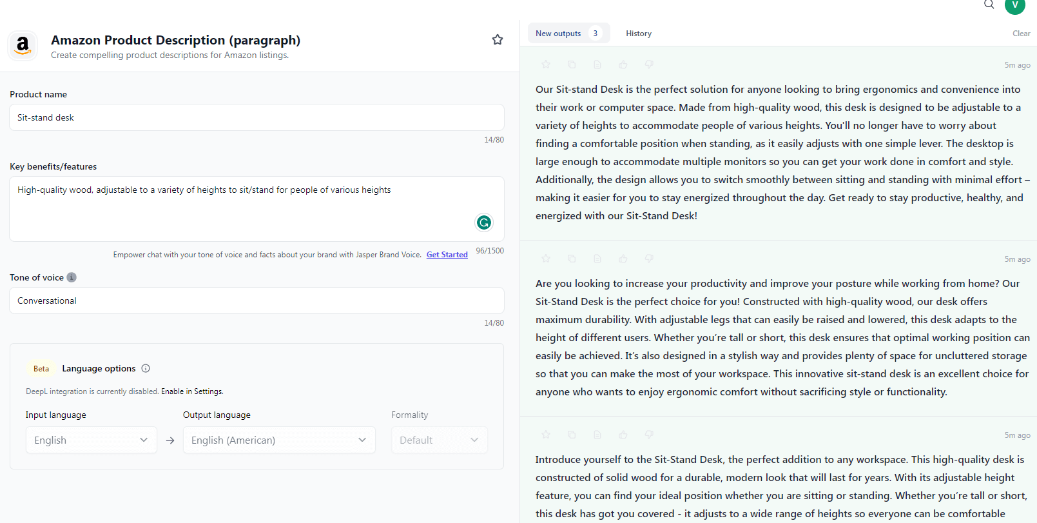Star the output starting 'Our Sit-stand Desk'
This screenshot has width=1037, height=523.
click(x=546, y=64)
